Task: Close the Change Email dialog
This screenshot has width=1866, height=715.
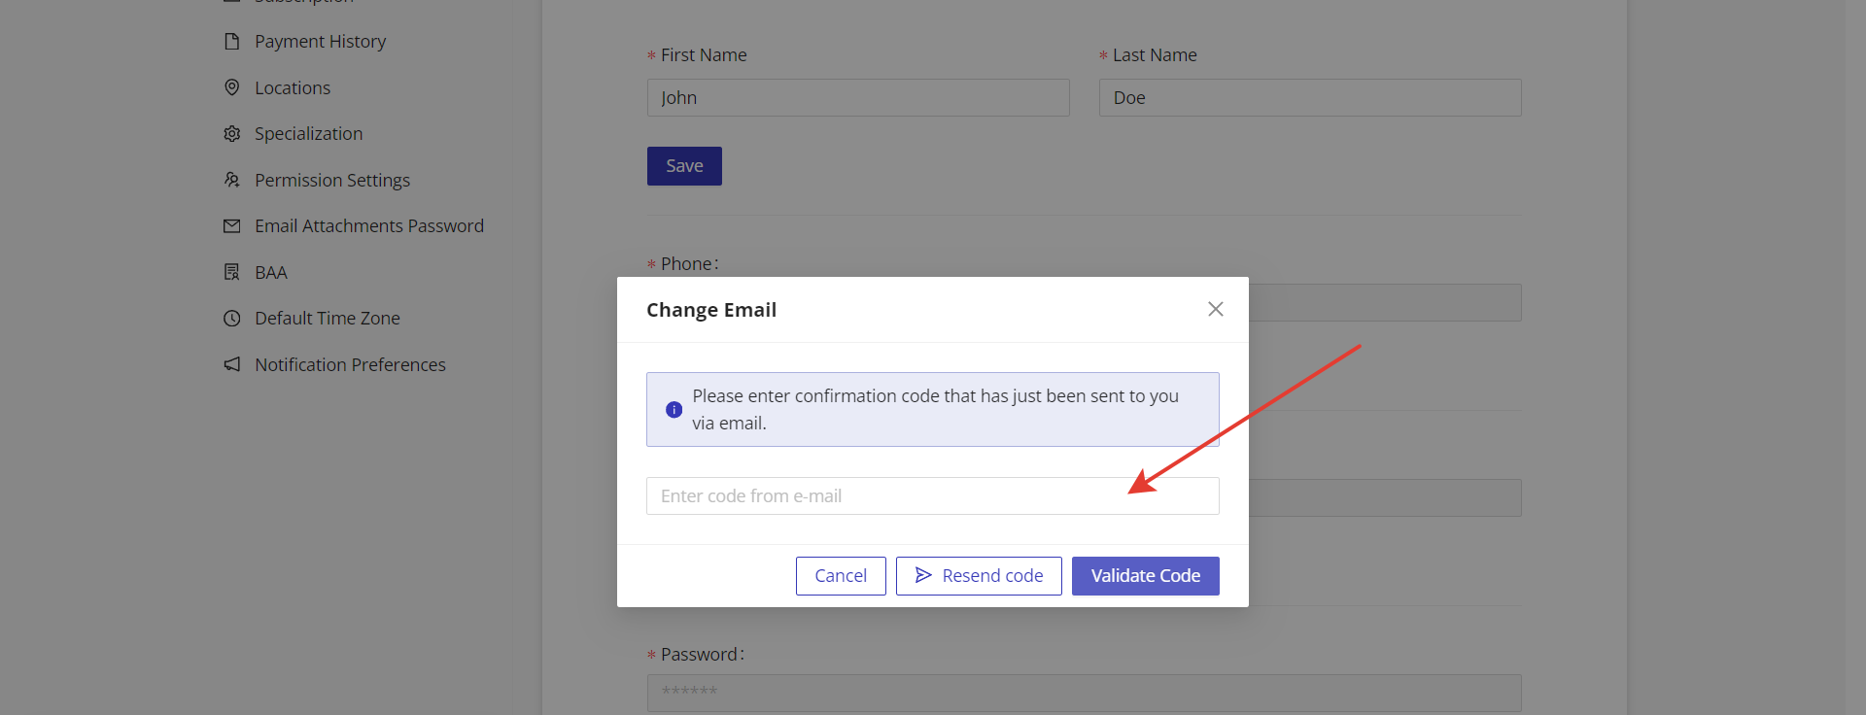Action: [x=1215, y=309]
